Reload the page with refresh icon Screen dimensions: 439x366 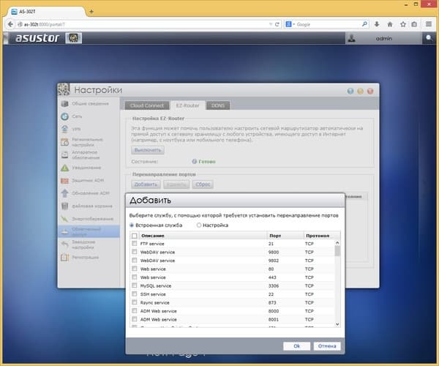[x=277, y=24]
